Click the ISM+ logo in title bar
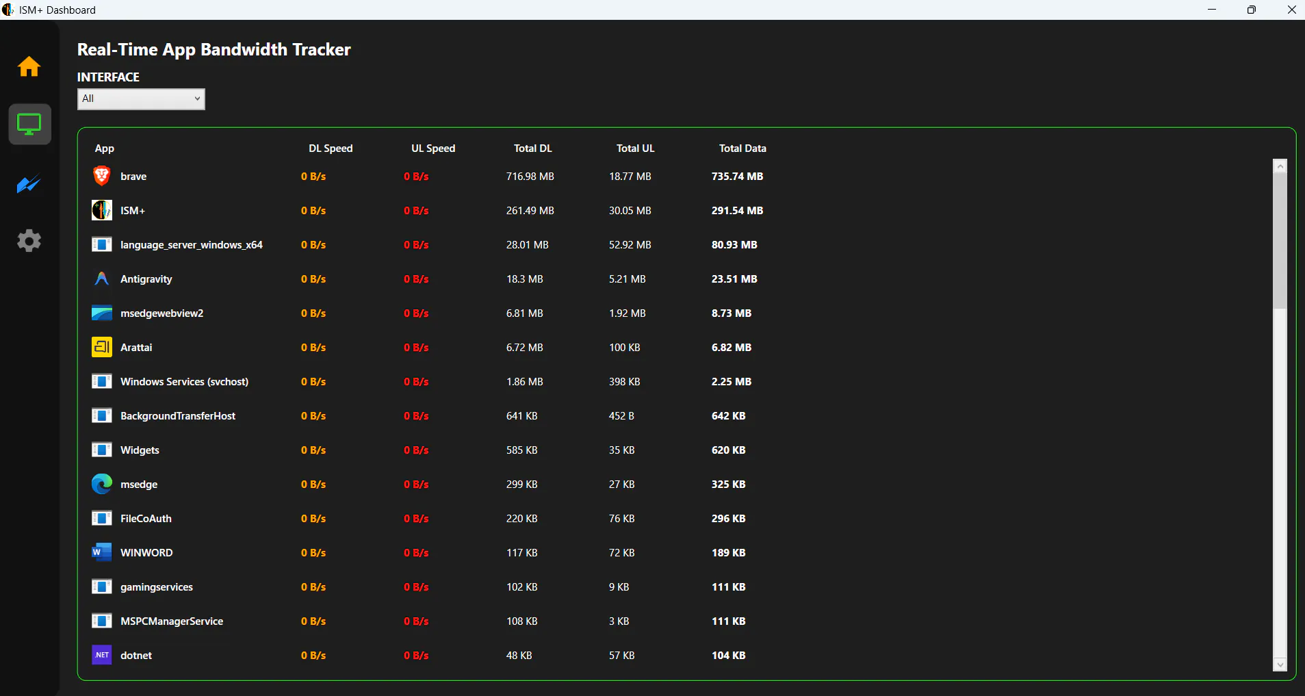Image resolution: width=1305 pixels, height=696 pixels. pos(8,10)
